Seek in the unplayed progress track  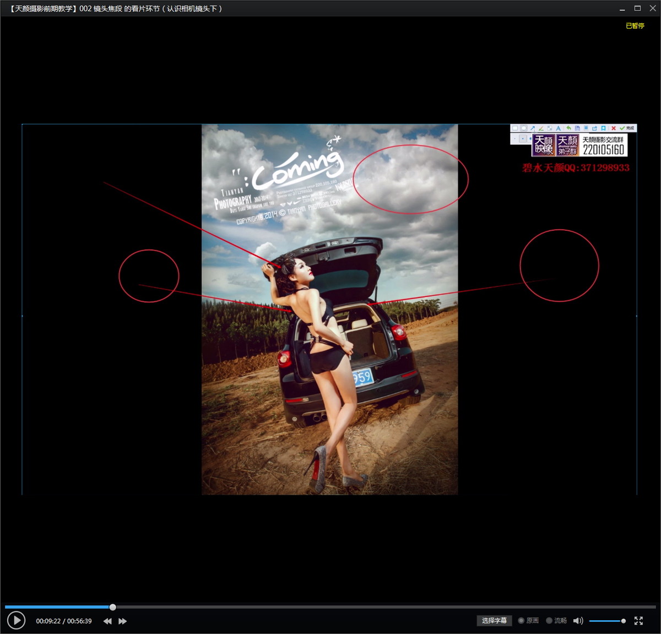coord(386,607)
